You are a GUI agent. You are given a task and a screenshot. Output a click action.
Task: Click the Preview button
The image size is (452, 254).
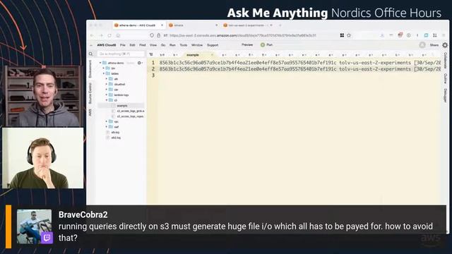coord(247,45)
